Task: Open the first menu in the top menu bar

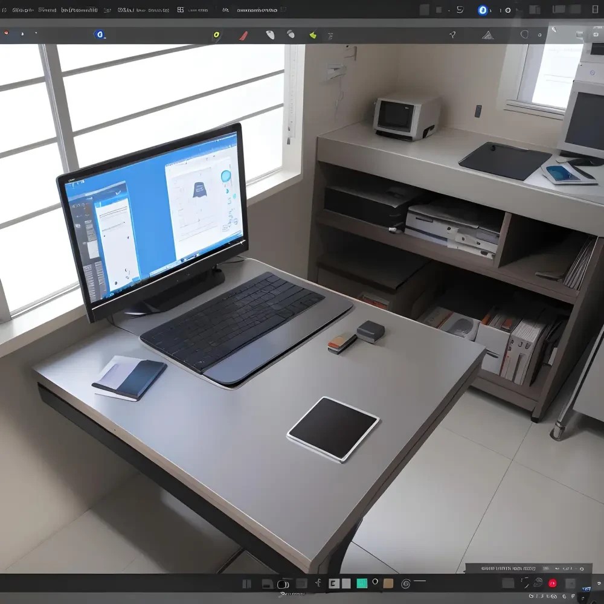Action: pos(23,10)
